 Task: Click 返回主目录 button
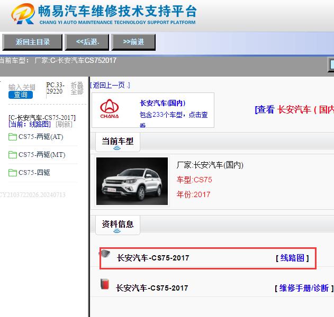click(32, 42)
